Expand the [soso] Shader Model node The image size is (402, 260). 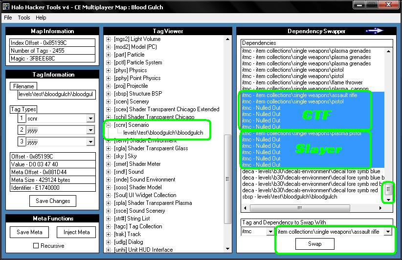(109, 187)
